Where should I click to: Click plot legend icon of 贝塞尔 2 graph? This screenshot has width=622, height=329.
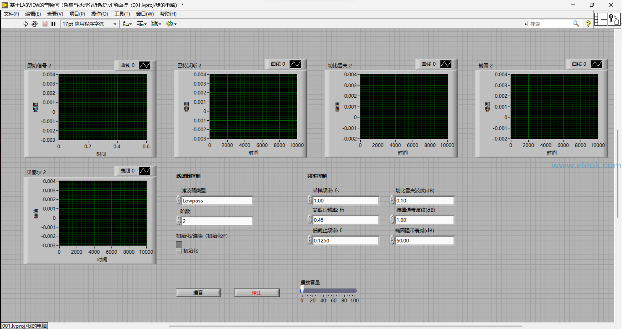point(145,171)
